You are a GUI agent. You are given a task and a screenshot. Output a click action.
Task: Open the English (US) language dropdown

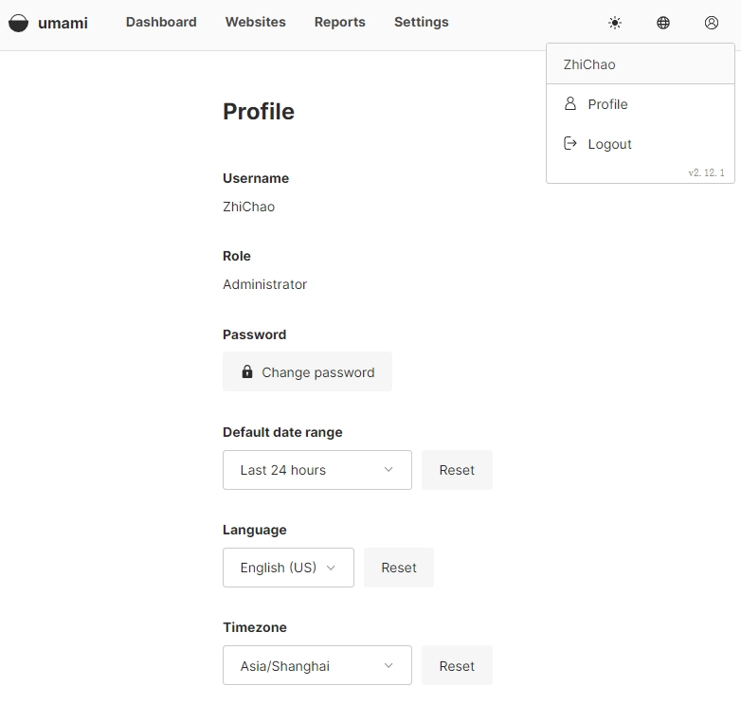tap(288, 568)
